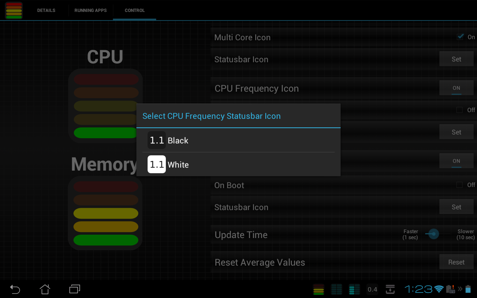Switch to the Details tab
This screenshot has width=477, height=298.
point(46,10)
